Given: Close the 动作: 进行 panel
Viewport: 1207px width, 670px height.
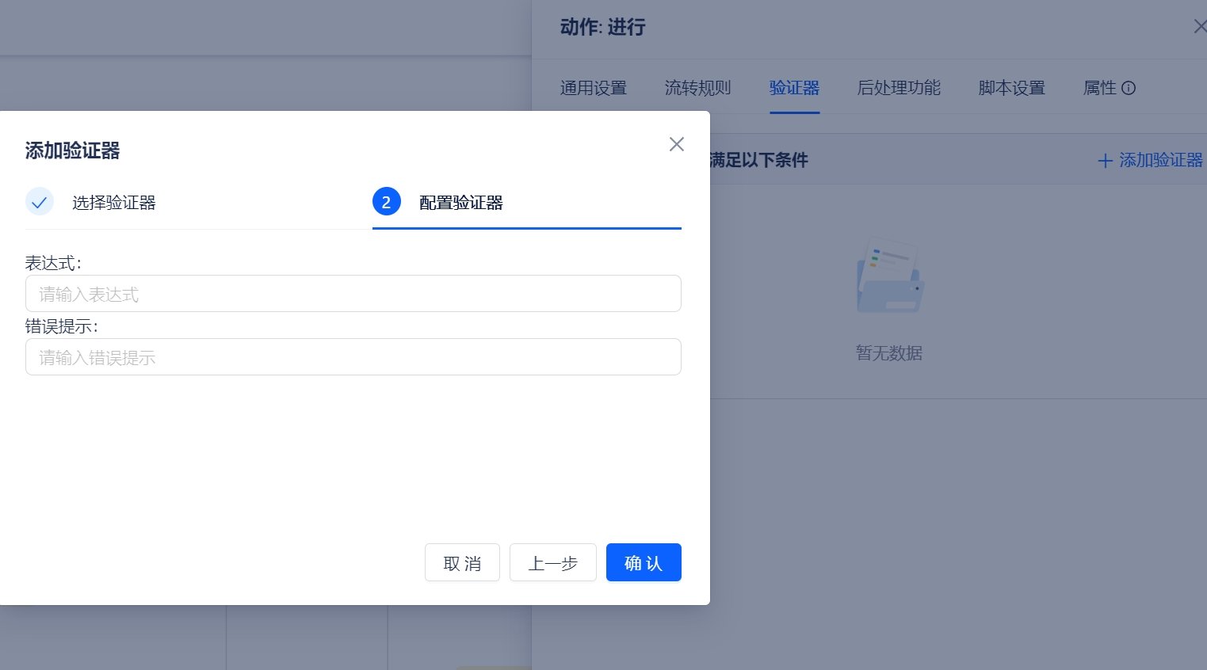Looking at the screenshot, I should pos(1201,26).
